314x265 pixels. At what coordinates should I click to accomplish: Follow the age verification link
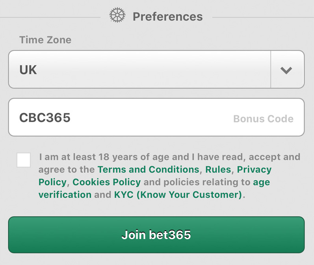click(x=65, y=195)
